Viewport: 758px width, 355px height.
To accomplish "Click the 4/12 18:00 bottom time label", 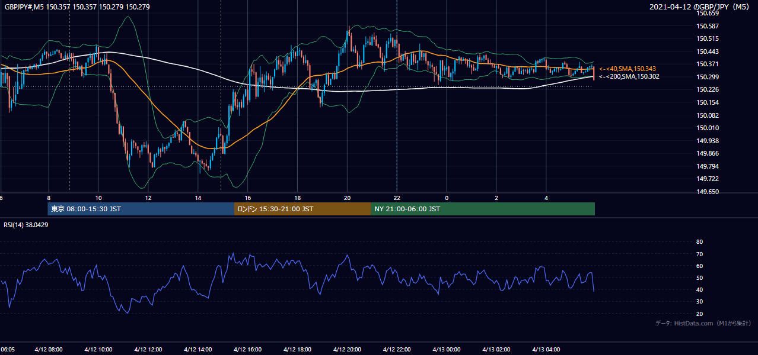I will click(x=298, y=349).
